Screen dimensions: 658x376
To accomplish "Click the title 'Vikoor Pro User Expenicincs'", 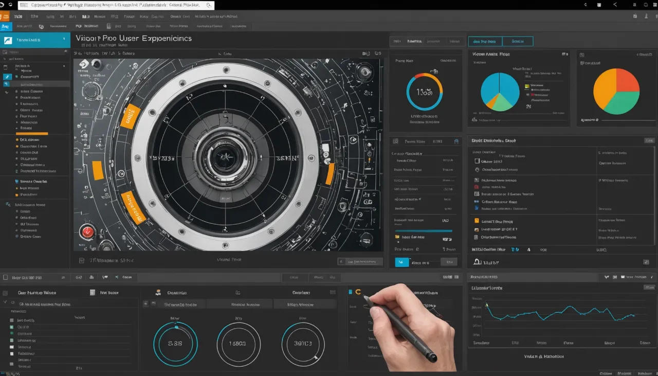I will (x=134, y=38).
